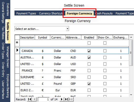Select the Settle Screen side tab

pyautogui.click(x=8, y=31)
